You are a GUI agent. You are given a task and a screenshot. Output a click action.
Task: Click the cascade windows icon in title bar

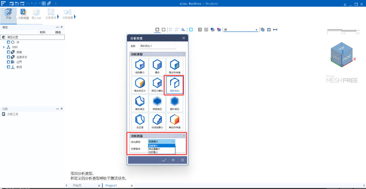point(49,3)
